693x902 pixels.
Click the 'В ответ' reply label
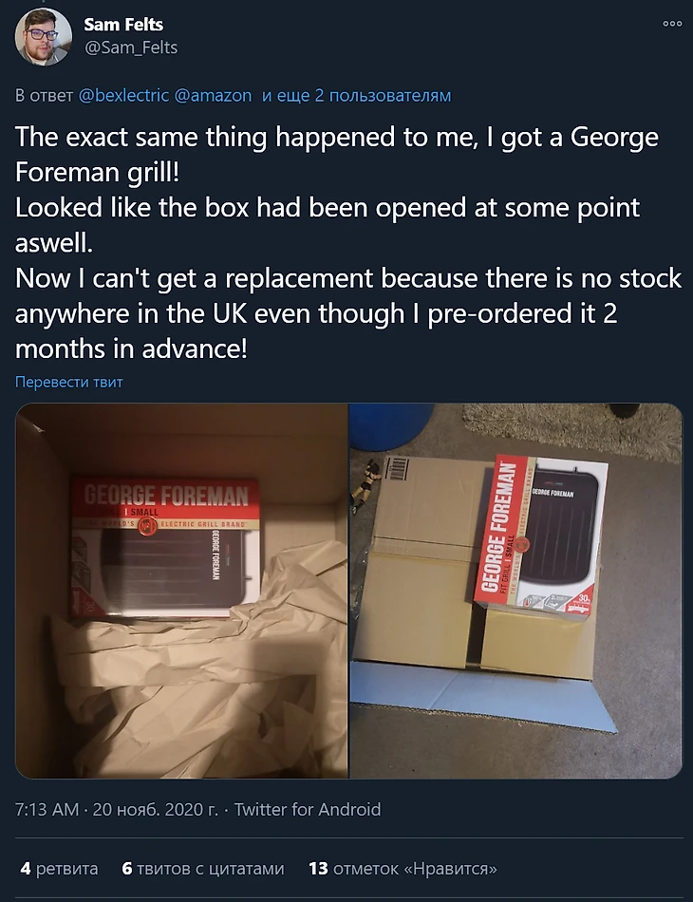[x=45, y=95]
